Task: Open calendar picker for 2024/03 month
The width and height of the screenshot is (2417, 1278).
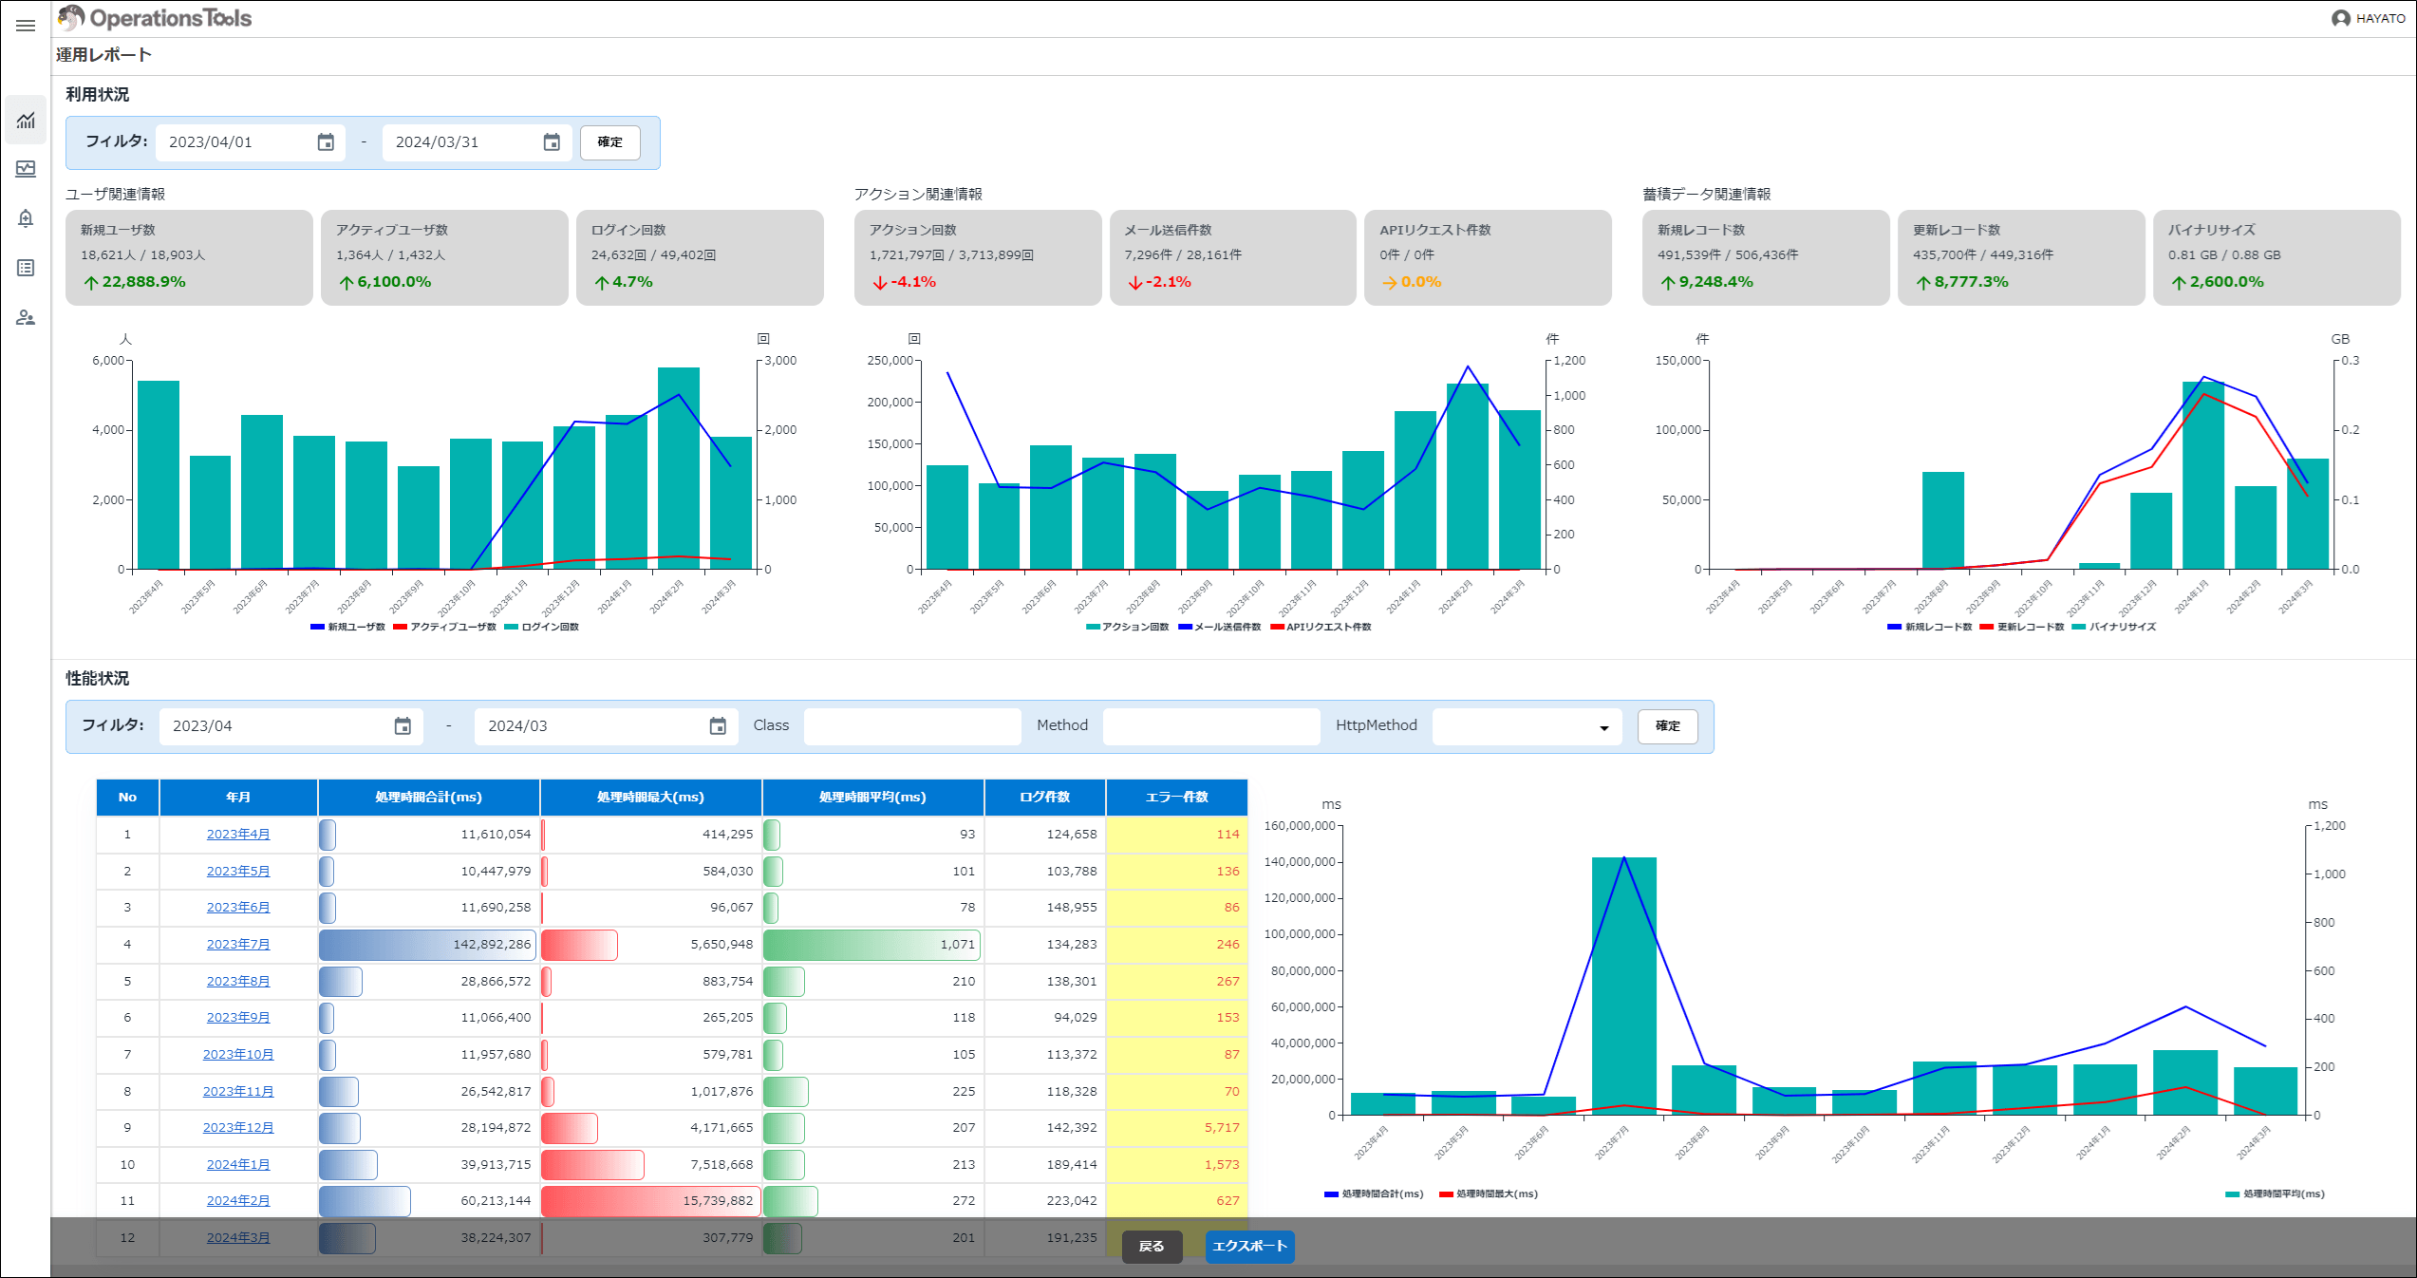Action: 718,726
